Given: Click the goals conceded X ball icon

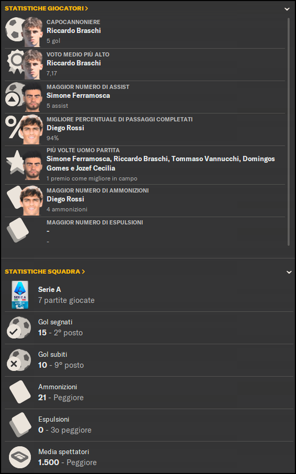Looking at the screenshot, I should (x=19, y=360).
